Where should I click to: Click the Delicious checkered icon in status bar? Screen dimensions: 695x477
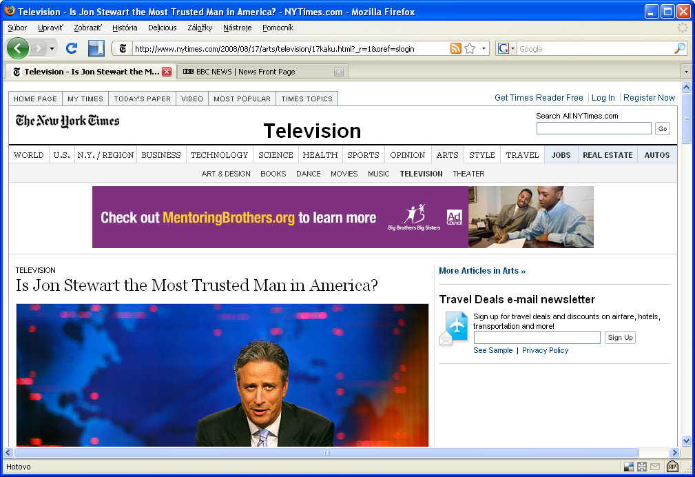click(x=628, y=467)
